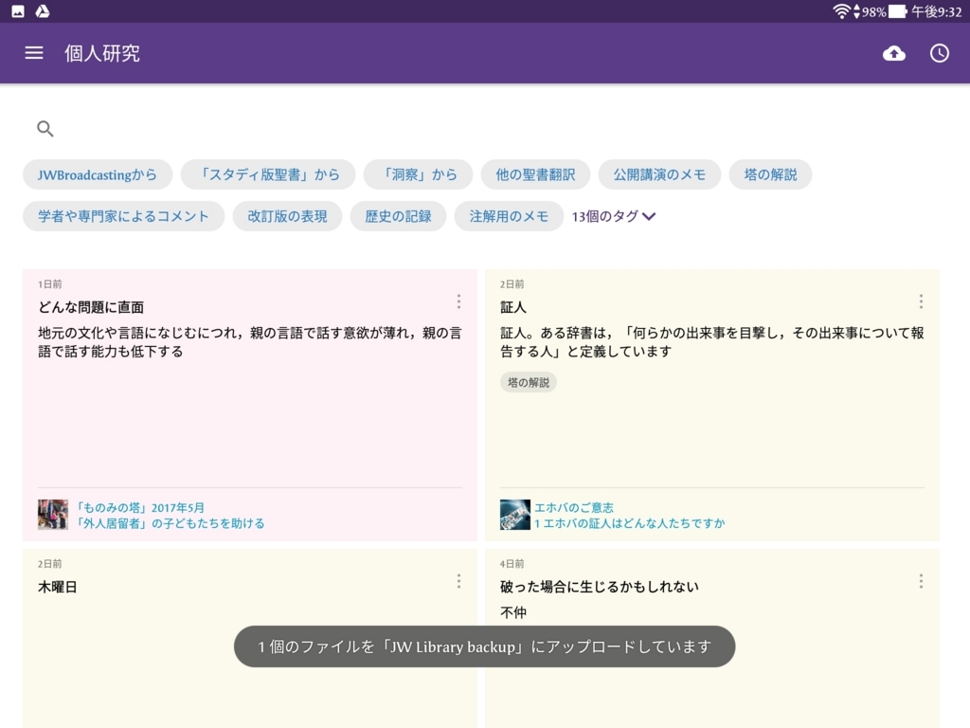Screen dimensions: 970x728
Task: Click the 塔の解説 tag on the 証人 card
Action: coord(528,382)
